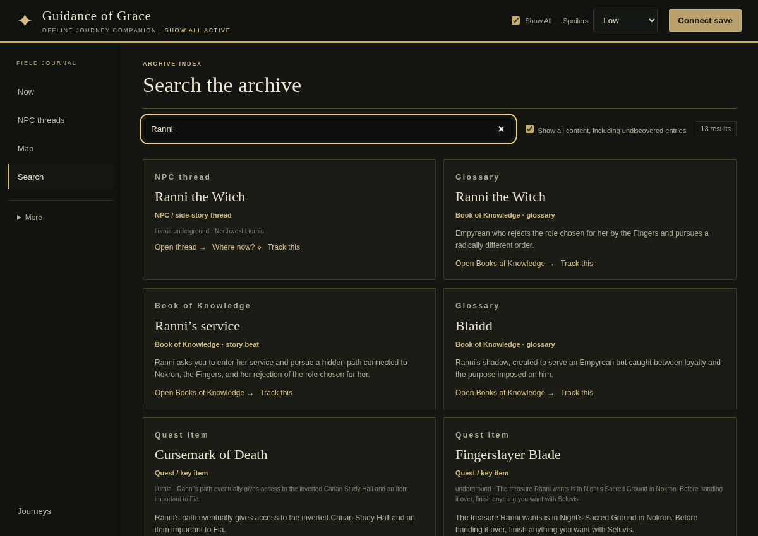
Task: Click the Blaidd card heading
Action: (474, 326)
